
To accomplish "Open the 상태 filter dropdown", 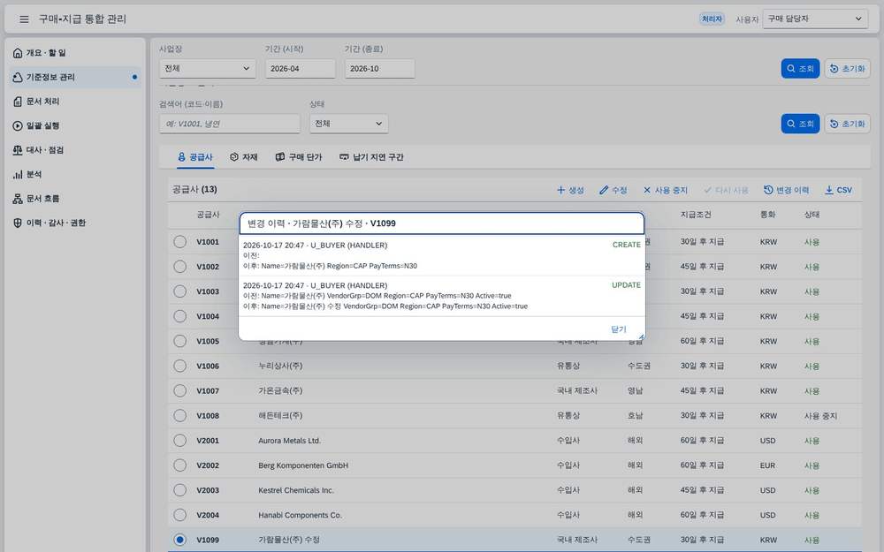I will [x=349, y=124].
